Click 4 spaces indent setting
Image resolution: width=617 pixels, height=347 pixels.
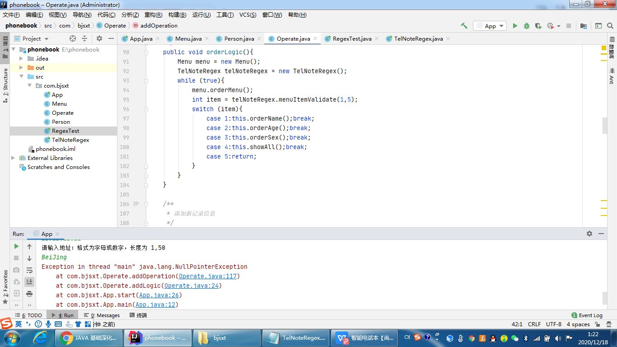578,324
